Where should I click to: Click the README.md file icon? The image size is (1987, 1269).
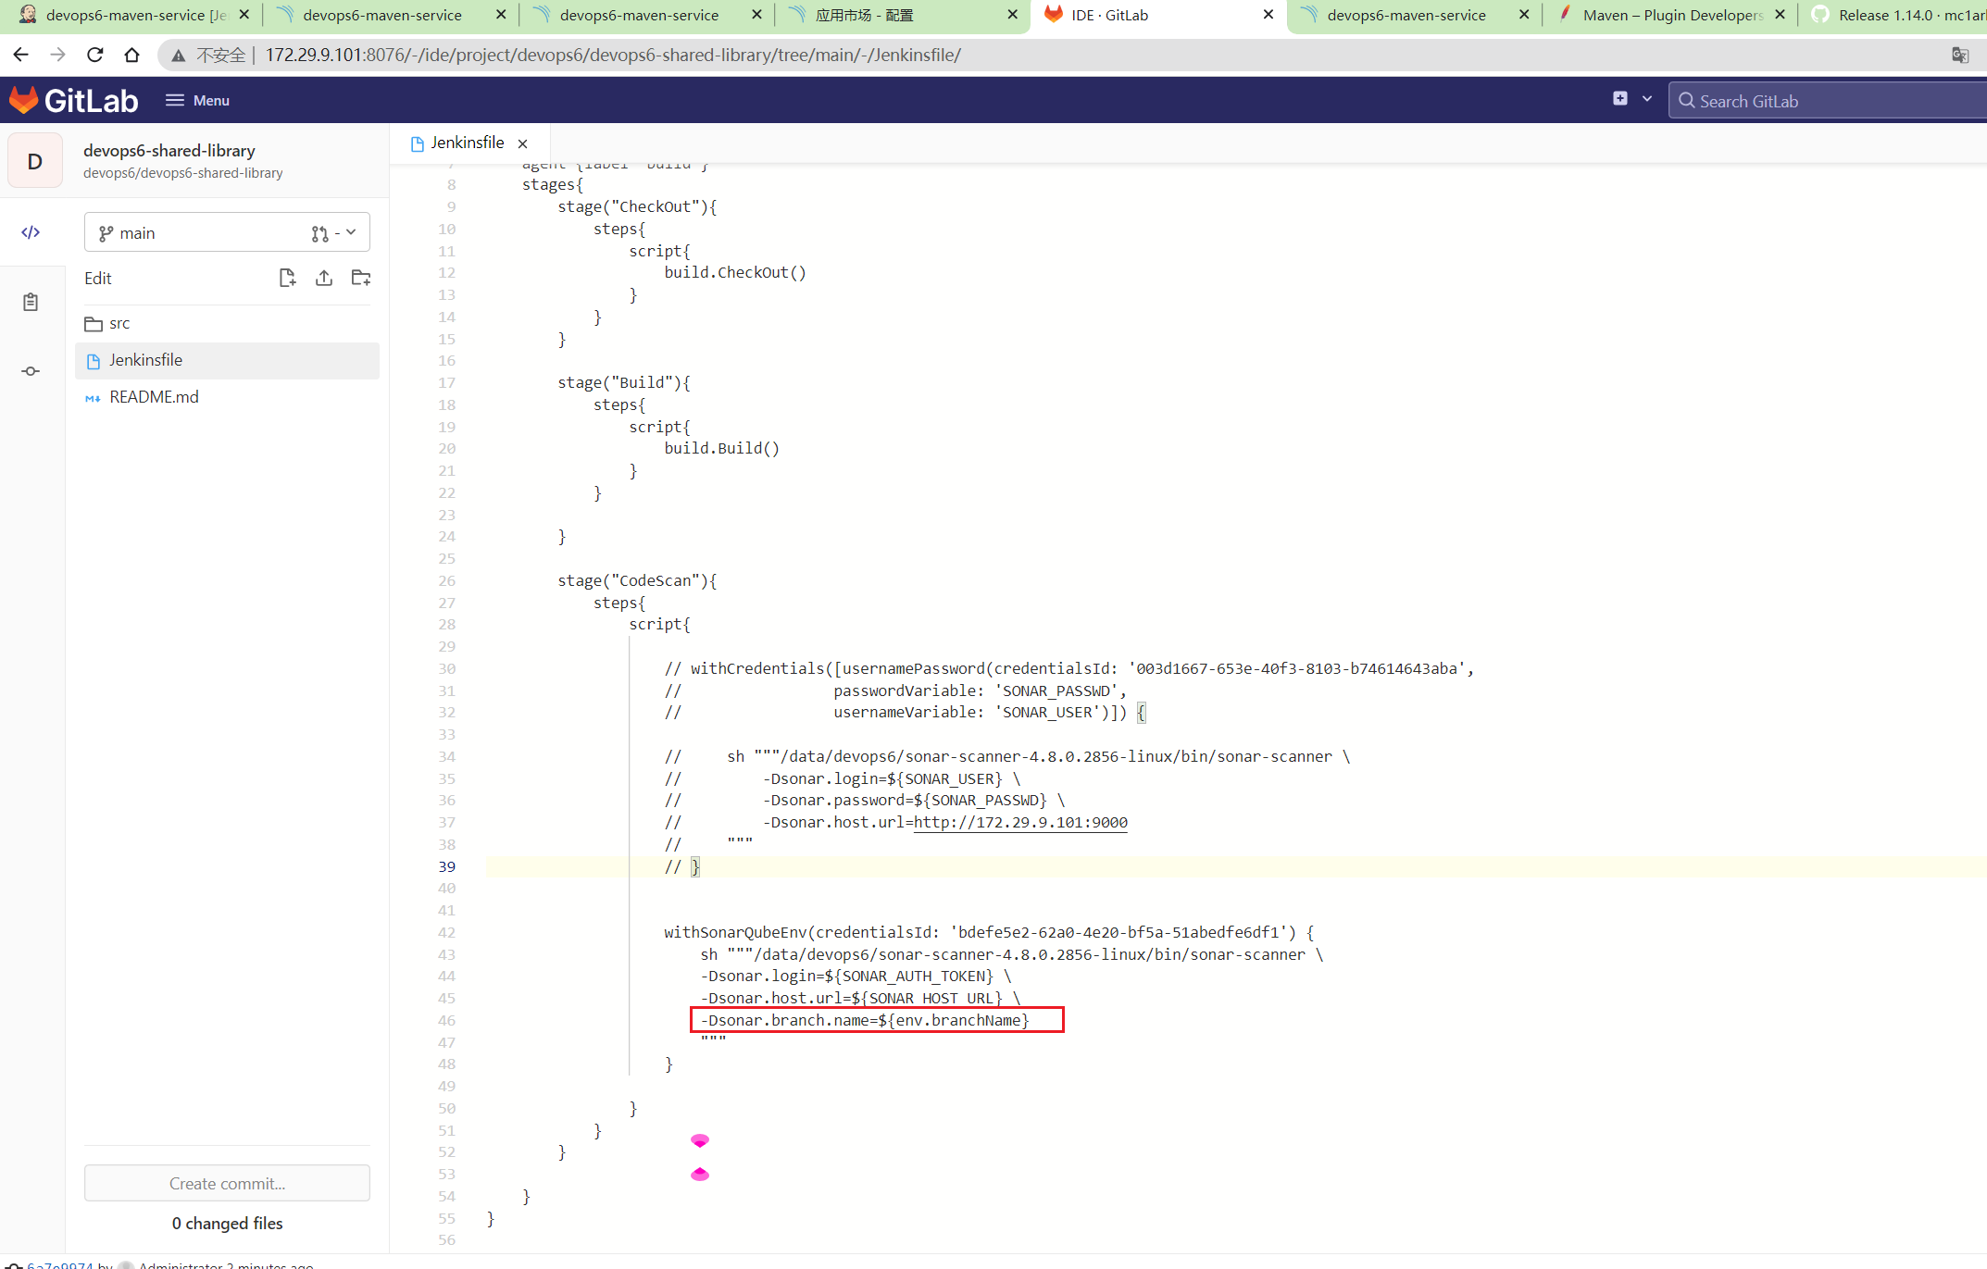(97, 395)
